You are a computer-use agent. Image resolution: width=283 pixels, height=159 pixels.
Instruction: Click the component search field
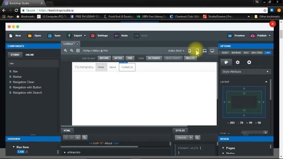pos(33,64)
